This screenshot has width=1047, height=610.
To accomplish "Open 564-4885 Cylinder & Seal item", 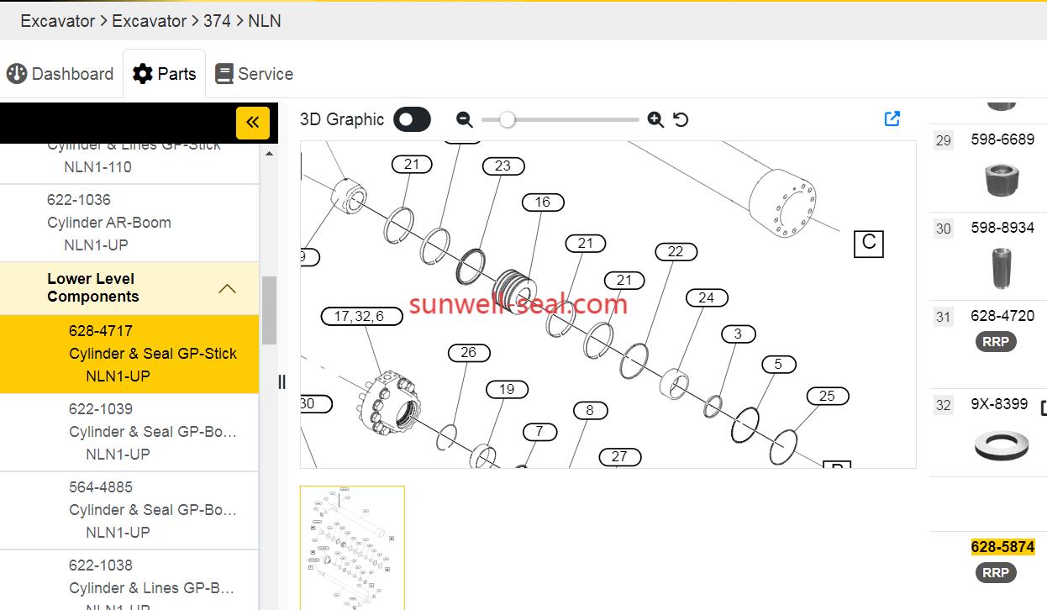I will 151,509.
